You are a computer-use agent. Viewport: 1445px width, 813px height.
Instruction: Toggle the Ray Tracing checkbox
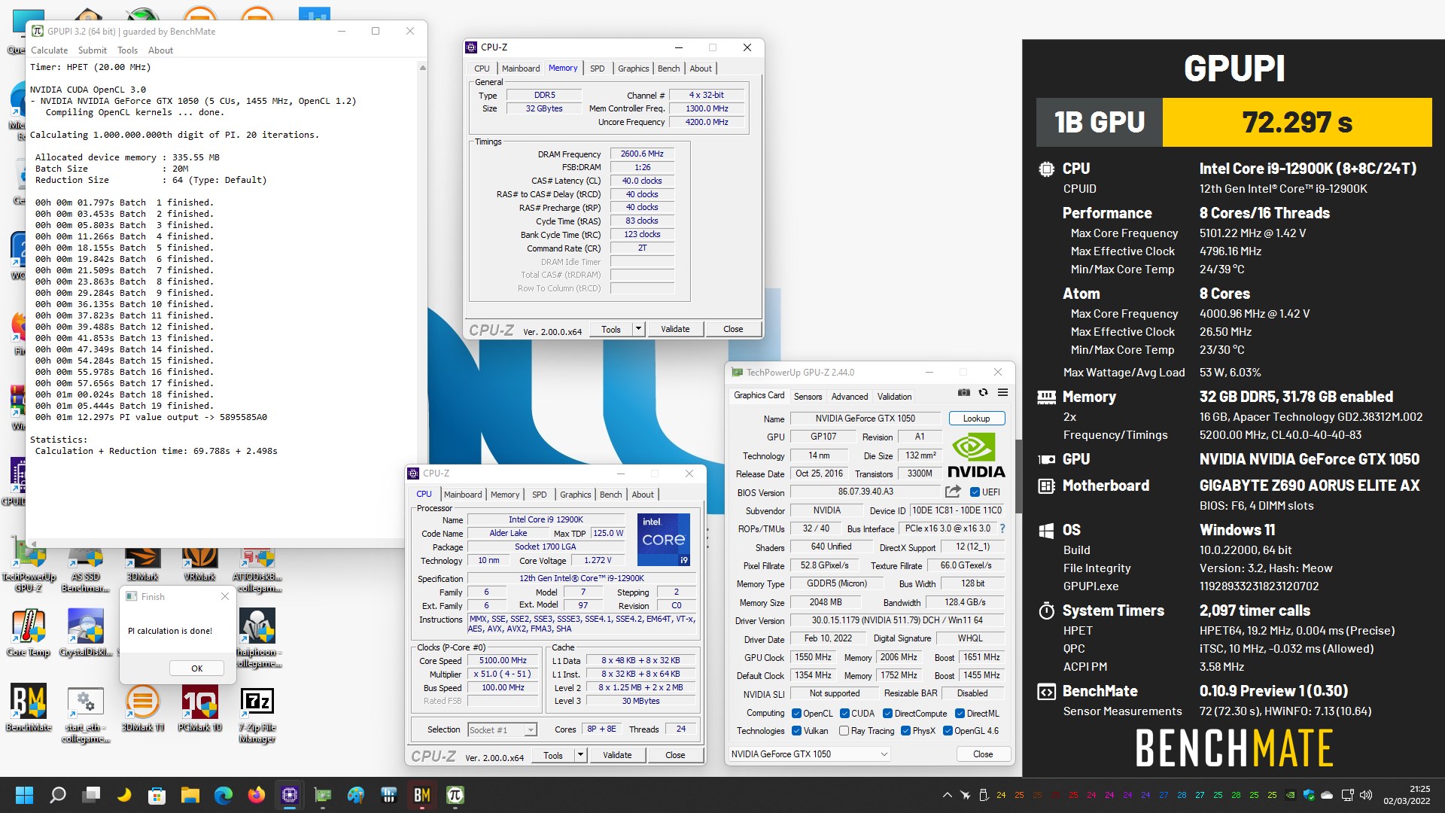coord(844,731)
